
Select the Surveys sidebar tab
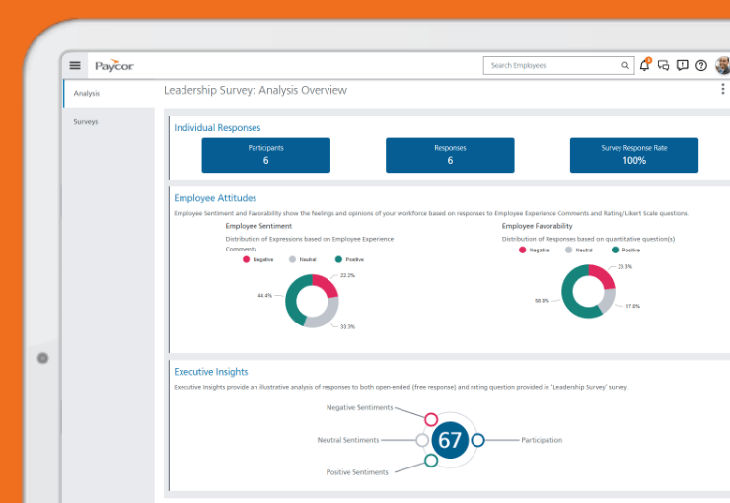click(109, 122)
